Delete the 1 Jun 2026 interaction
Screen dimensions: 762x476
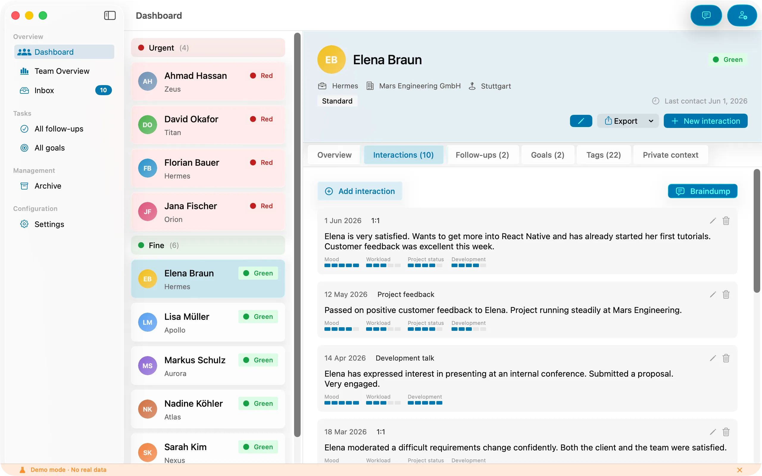pyautogui.click(x=726, y=221)
